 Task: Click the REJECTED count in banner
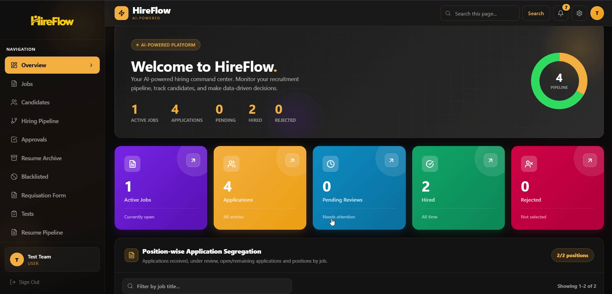pos(285,113)
